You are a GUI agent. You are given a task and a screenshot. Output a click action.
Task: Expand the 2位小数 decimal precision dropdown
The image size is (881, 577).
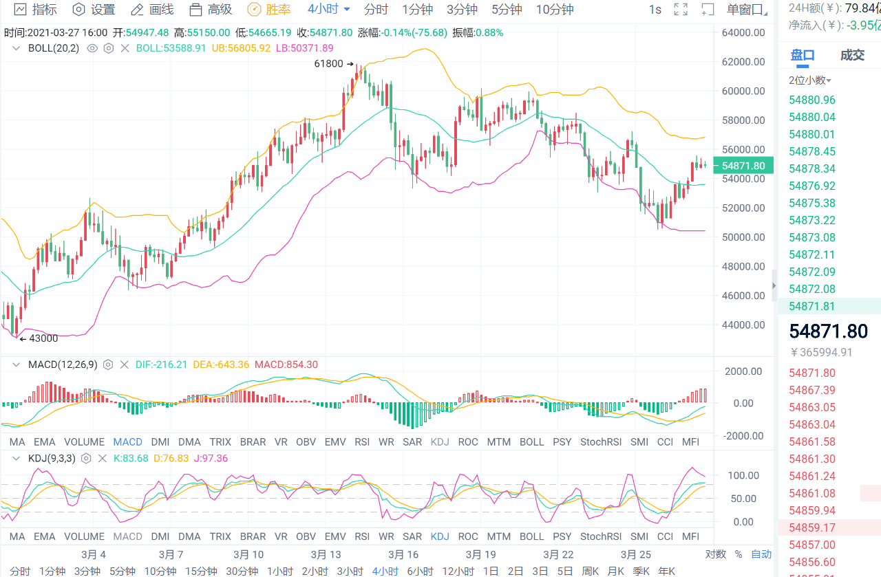point(810,80)
